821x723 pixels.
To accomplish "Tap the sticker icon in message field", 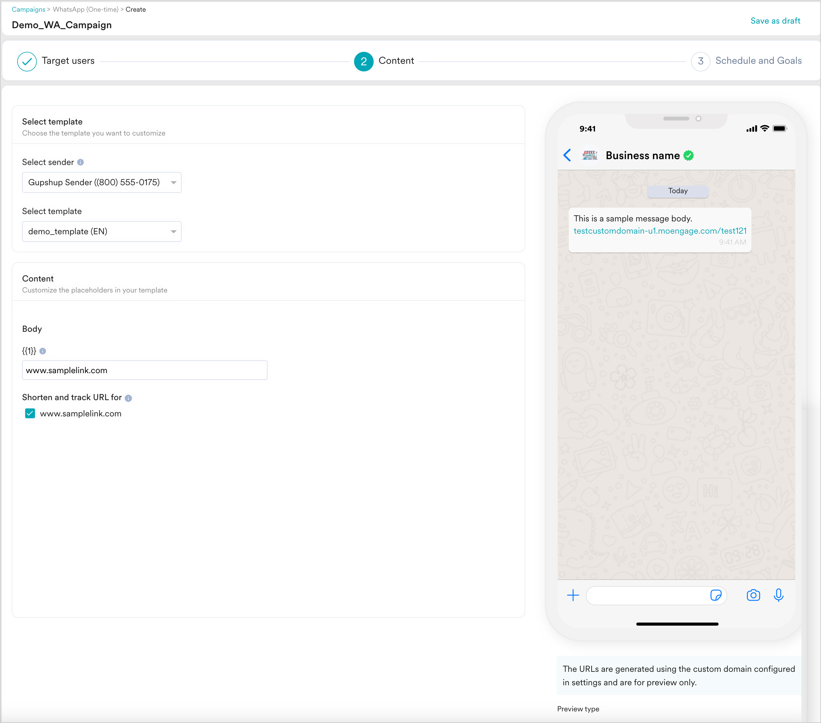I will coord(716,595).
